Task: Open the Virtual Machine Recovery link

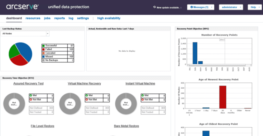Action: click(x=84, y=84)
